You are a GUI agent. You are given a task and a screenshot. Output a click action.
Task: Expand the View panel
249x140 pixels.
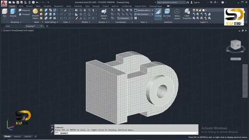click(144, 22)
